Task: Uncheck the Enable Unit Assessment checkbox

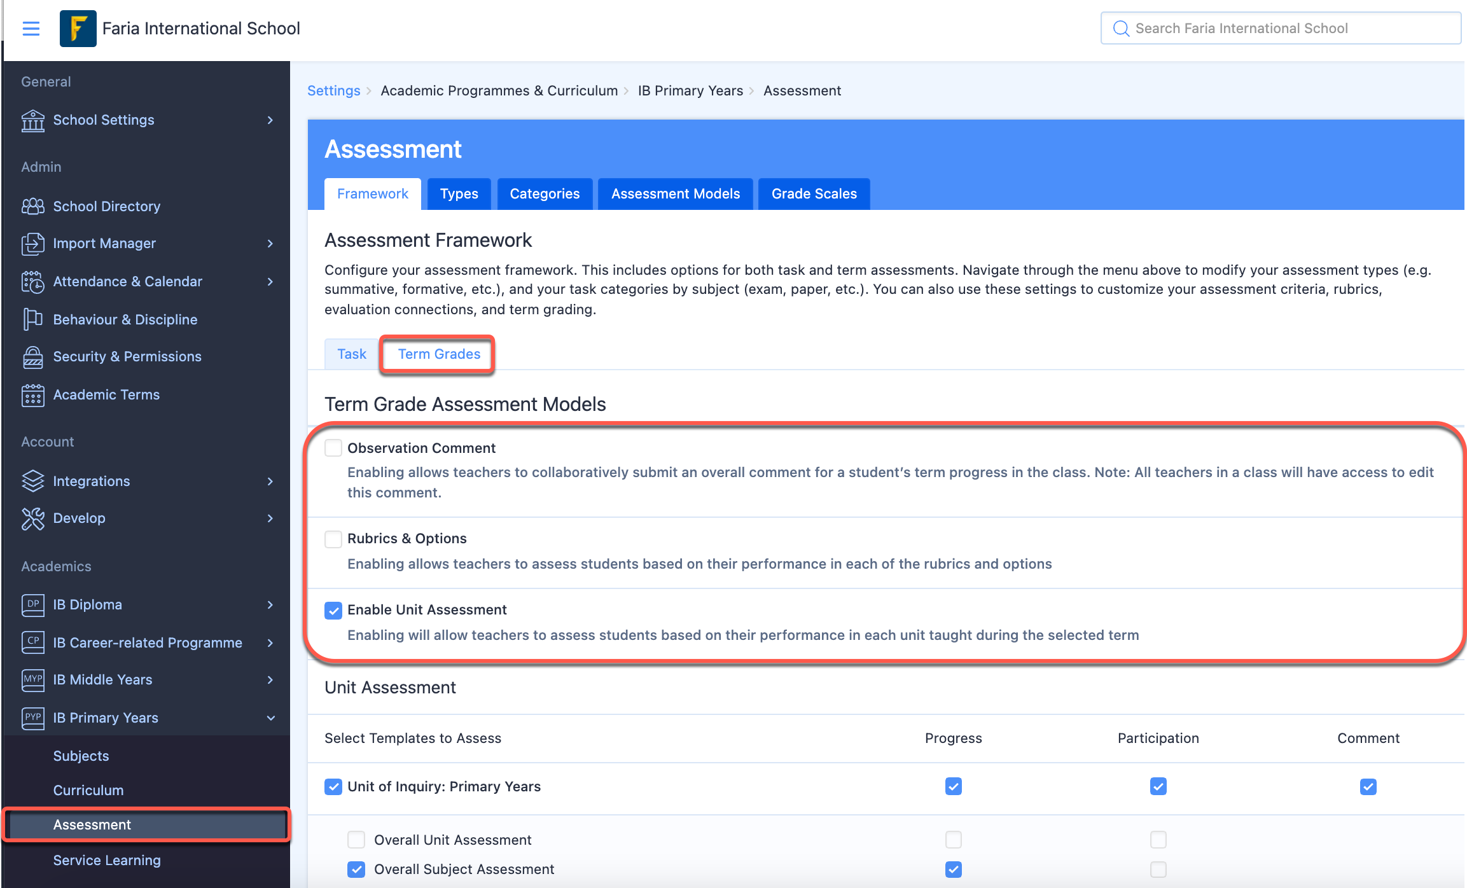Action: pos(333,610)
